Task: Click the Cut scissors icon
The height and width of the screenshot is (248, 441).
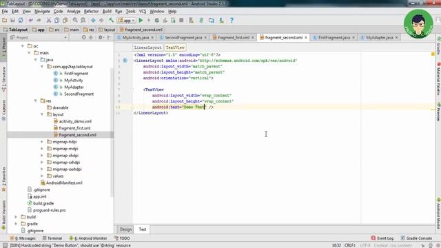Action: [49, 20]
